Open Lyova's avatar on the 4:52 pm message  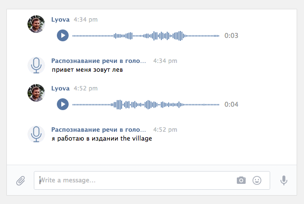(36, 93)
